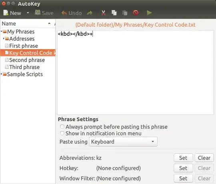Image resolution: width=216 pixels, height=184 pixels.
Task: Click Clear button for Abbreviations
Action: [204, 158]
